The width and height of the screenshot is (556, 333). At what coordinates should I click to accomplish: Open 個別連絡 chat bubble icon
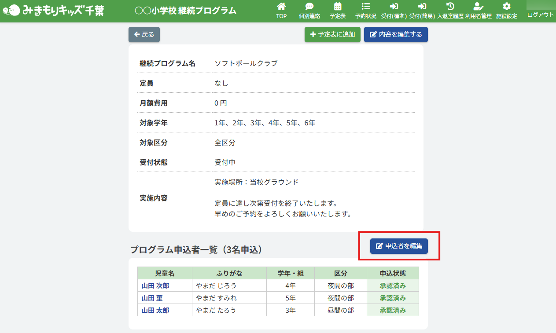[x=309, y=7]
